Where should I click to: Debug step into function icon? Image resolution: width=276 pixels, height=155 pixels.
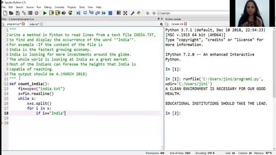click(91, 13)
